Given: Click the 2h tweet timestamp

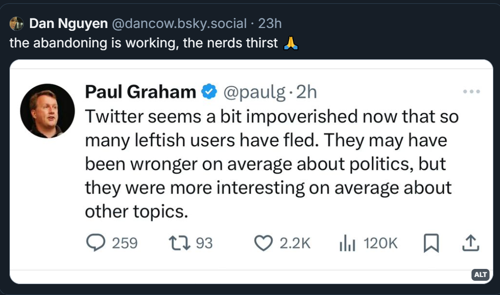Looking at the screenshot, I should 306,92.
